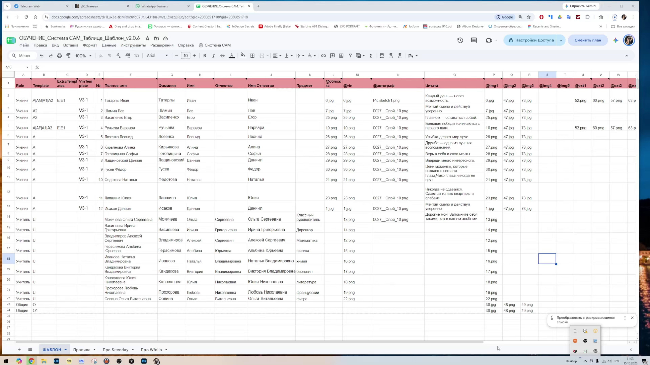Image resolution: width=650 pixels, height=365 pixels.
Task: Toggle bold formatting
Action: (x=204, y=56)
